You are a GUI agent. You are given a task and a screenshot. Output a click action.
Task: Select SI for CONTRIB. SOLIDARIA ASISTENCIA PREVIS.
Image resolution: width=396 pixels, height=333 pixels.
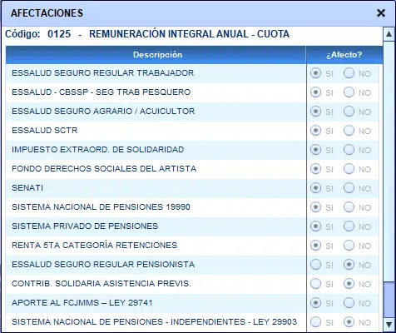(315, 284)
